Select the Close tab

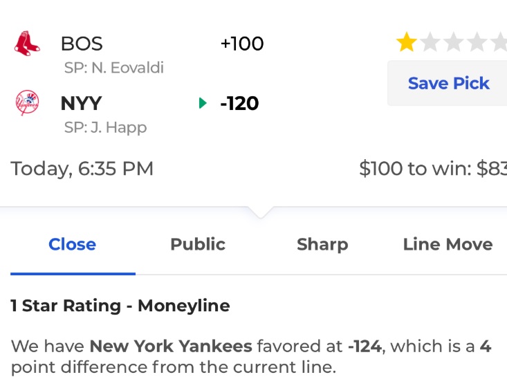click(x=73, y=244)
